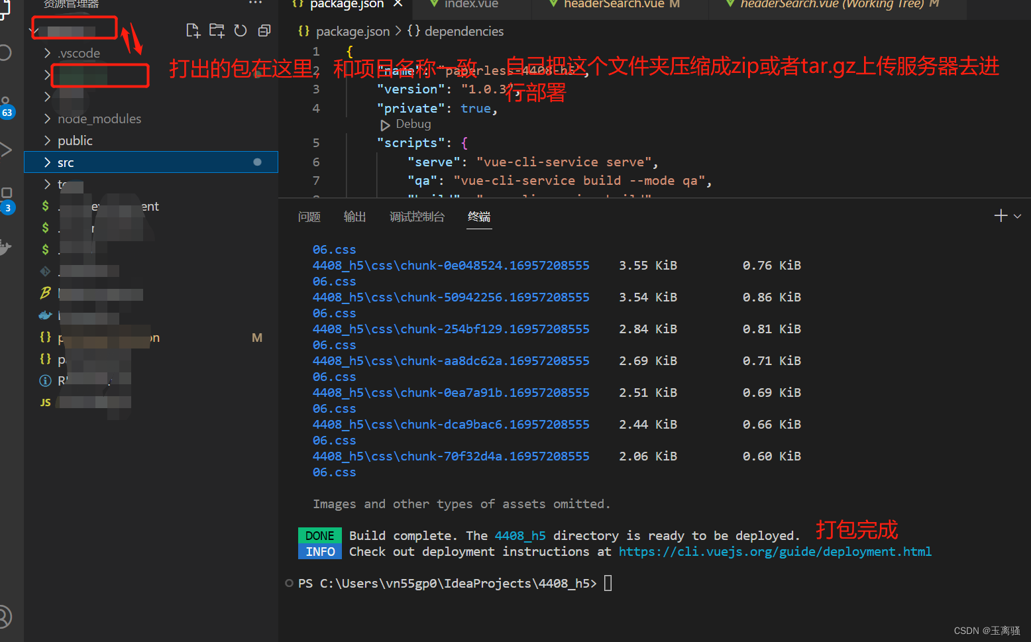
Task: Open the terminal launch profile dropdown arrow
Action: (x=1018, y=216)
